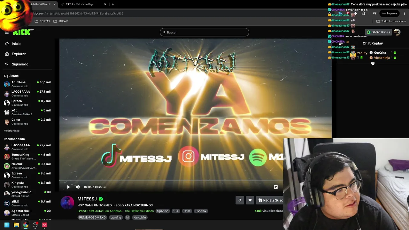
Task: Open a new browser tab
Action: pos(113,4)
